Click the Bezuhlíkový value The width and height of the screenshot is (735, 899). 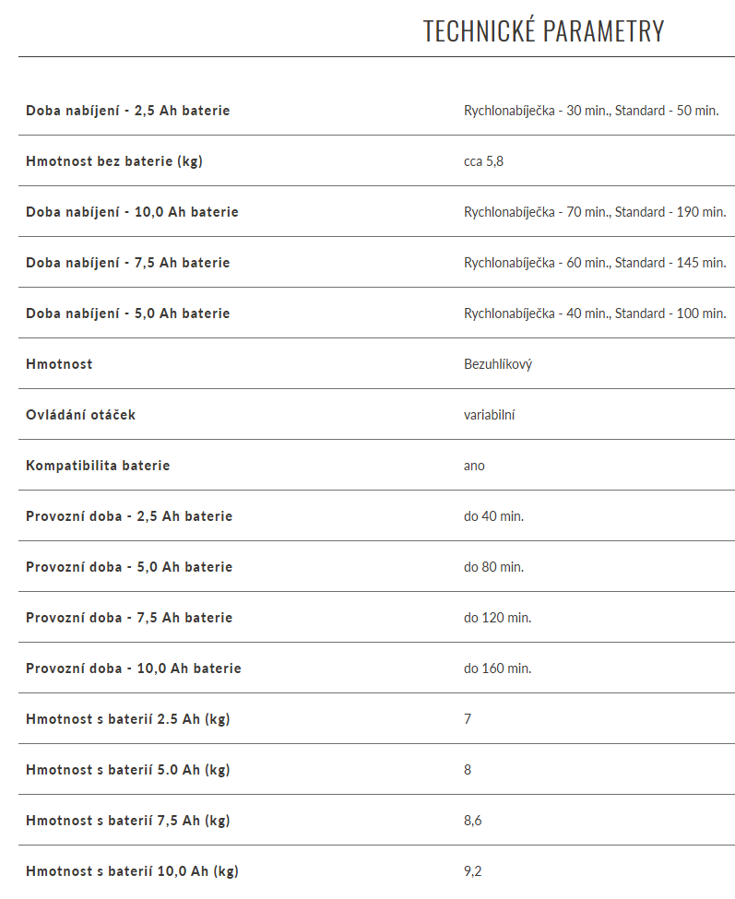tap(498, 364)
